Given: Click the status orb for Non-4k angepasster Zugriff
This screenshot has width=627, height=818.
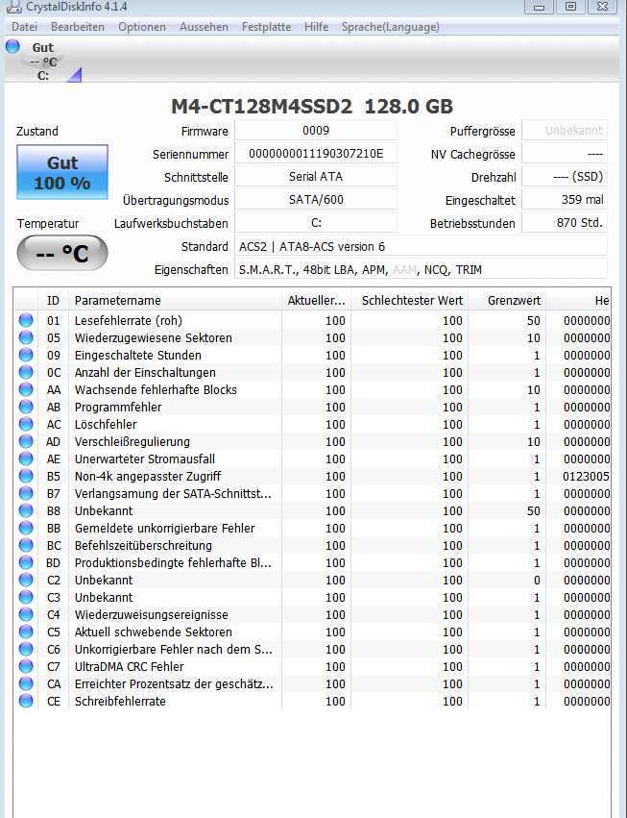Looking at the screenshot, I should pyautogui.click(x=26, y=476).
